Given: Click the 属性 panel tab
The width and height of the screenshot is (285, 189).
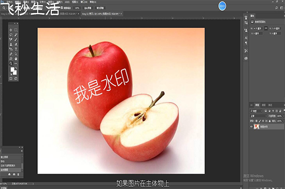Looking at the screenshot, I should tap(252, 16).
